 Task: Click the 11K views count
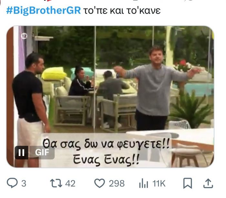pyautogui.click(x=159, y=183)
